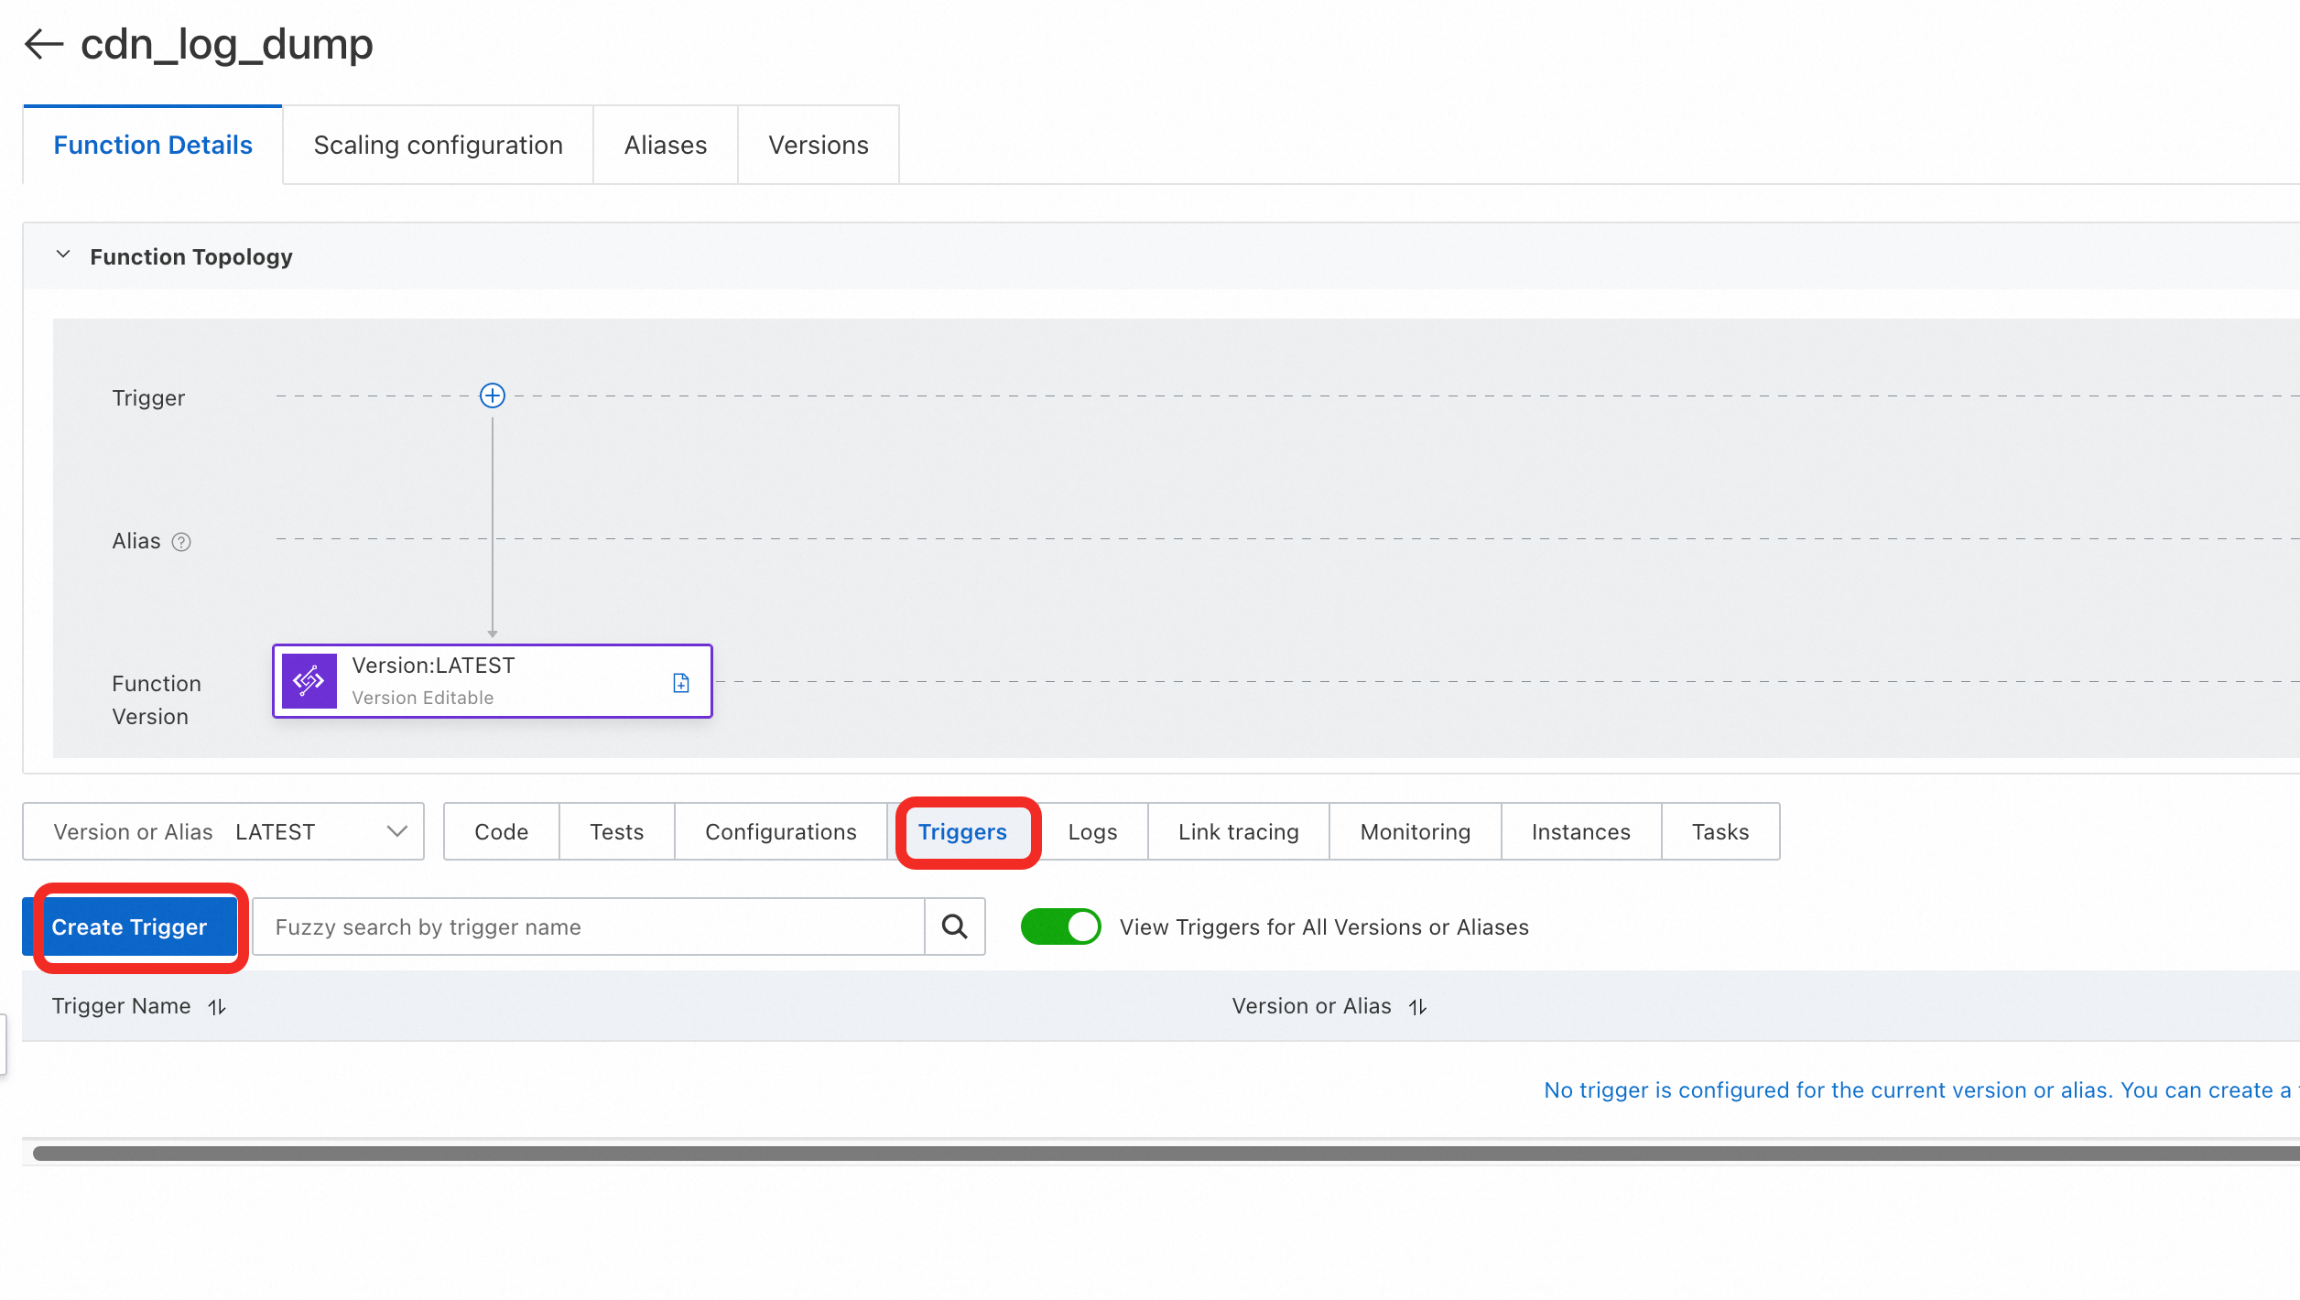
Task: Toggle View Triggers for All Versions switch
Action: pos(1060,926)
